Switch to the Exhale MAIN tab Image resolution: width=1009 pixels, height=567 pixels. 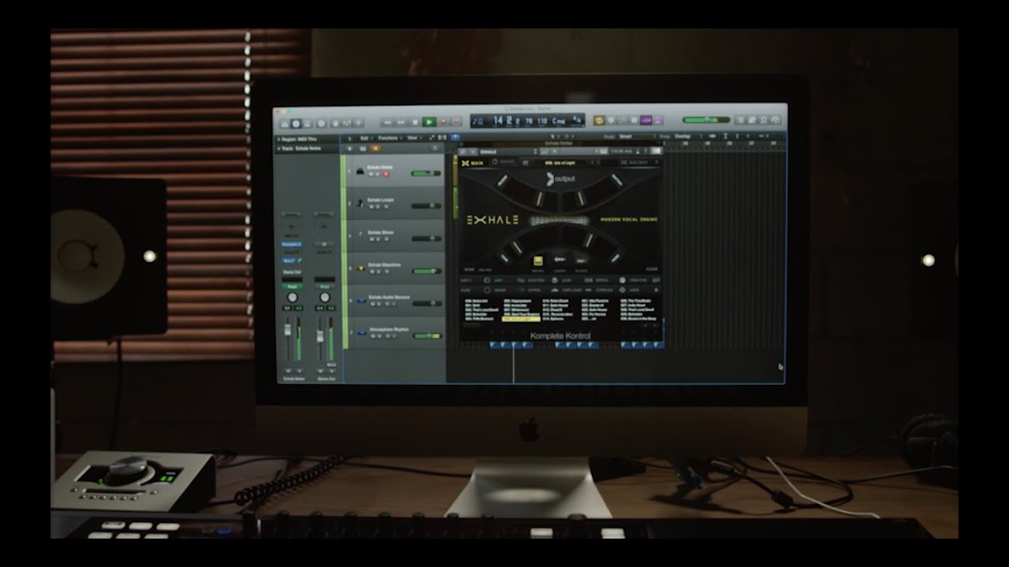471,163
